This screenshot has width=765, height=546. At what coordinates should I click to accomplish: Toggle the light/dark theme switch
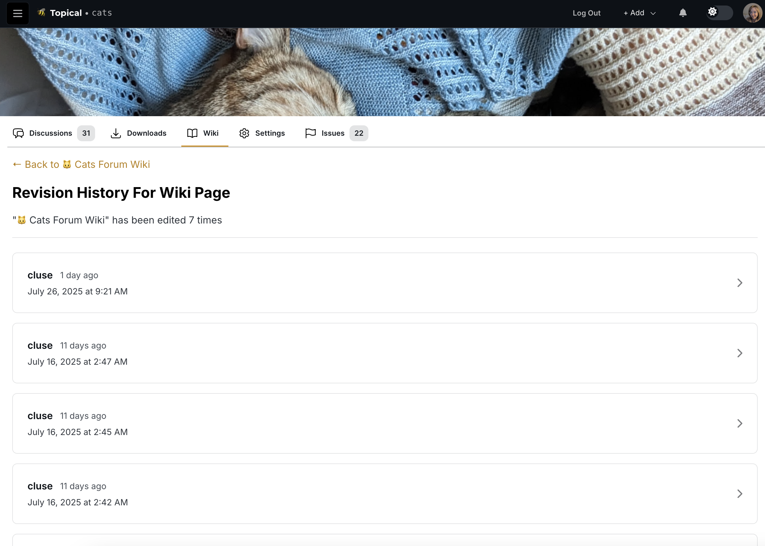719,13
